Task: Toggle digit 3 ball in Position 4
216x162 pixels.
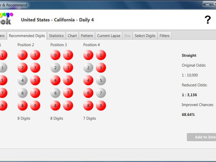Action: pos(101,68)
